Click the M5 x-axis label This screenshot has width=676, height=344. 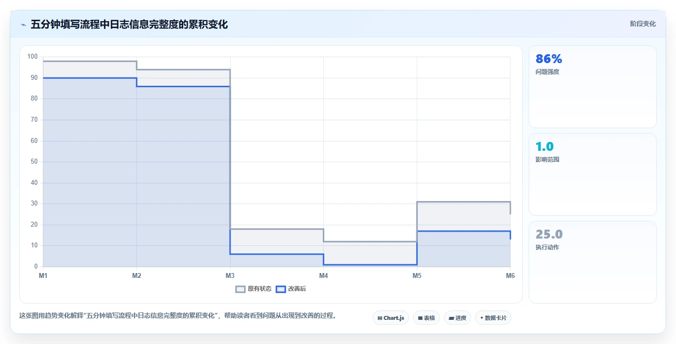tap(417, 275)
